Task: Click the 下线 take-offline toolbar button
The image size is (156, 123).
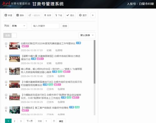Action: tap(59, 15)
